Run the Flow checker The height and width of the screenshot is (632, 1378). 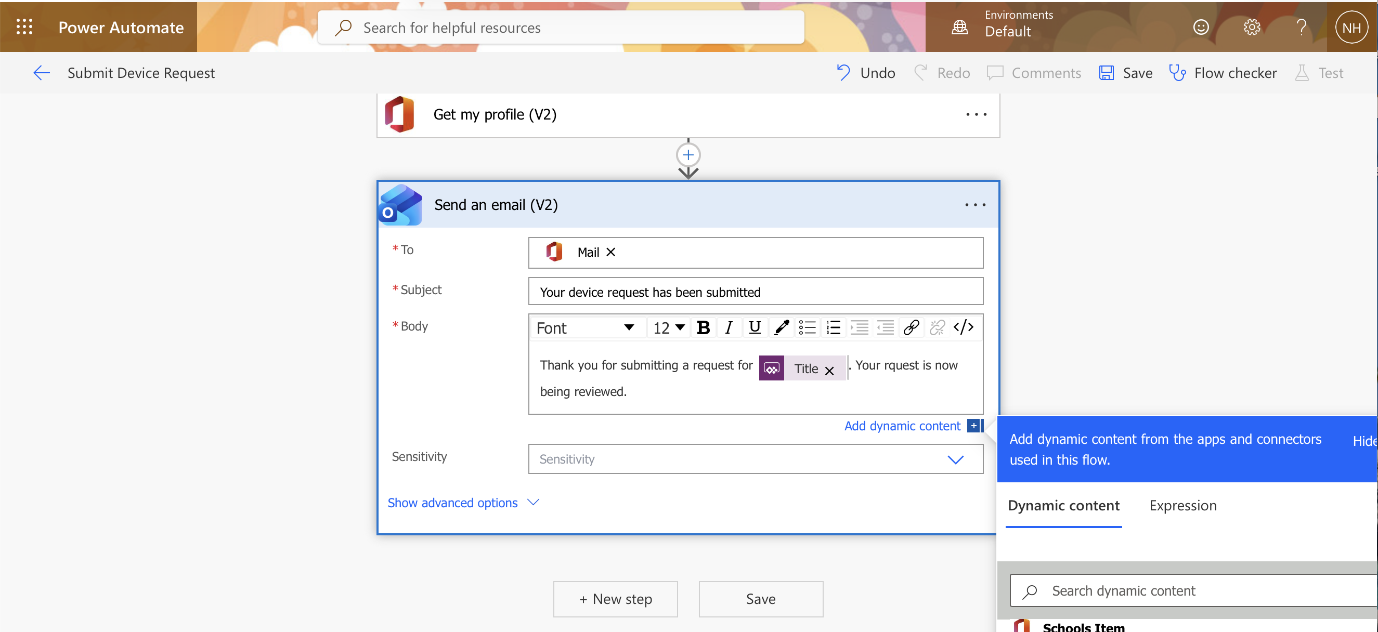point(1223,73)
